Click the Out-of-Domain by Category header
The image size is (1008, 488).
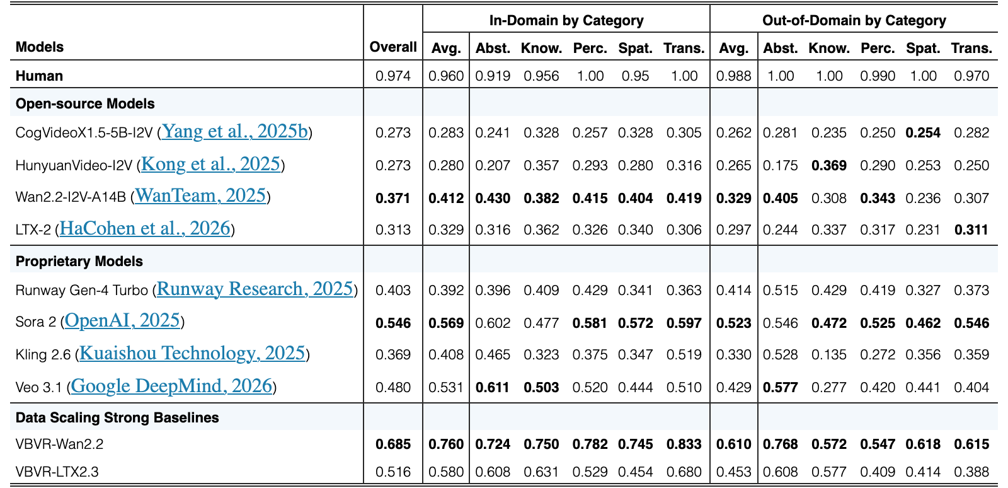pos(854,20)
